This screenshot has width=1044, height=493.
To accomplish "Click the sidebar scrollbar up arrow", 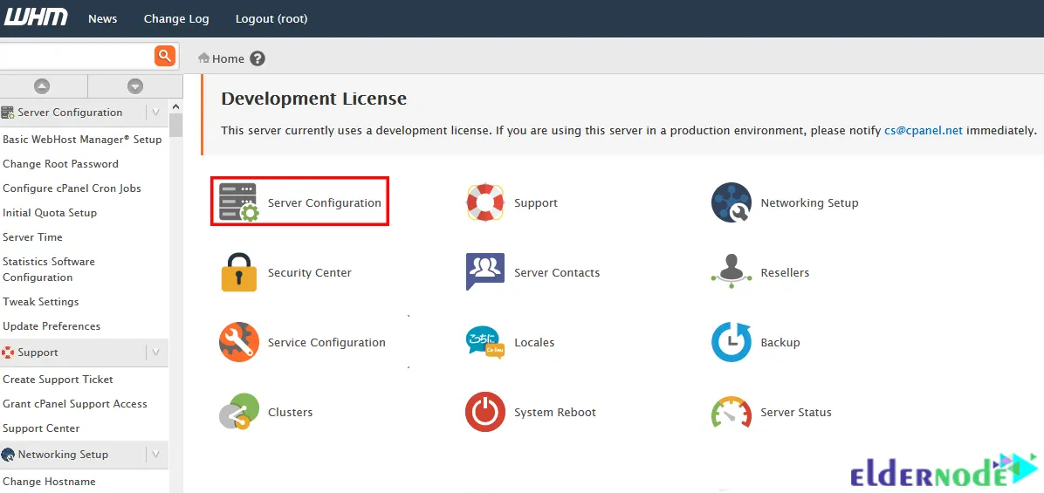I will [x=175, y=106].
